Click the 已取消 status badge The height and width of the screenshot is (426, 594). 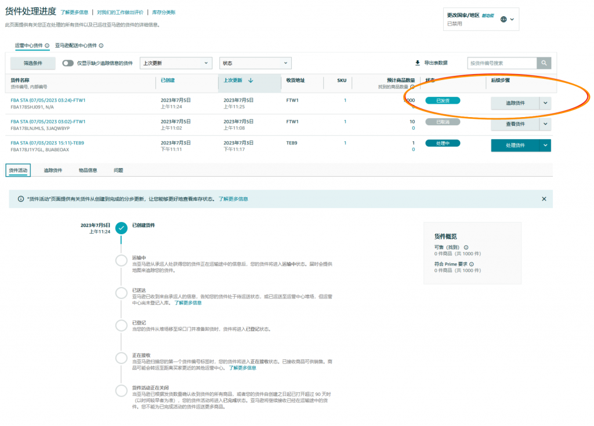(x=443, y=122)
